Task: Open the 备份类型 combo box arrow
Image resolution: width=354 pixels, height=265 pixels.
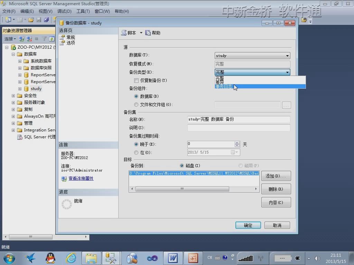Action: click(287, 72)
